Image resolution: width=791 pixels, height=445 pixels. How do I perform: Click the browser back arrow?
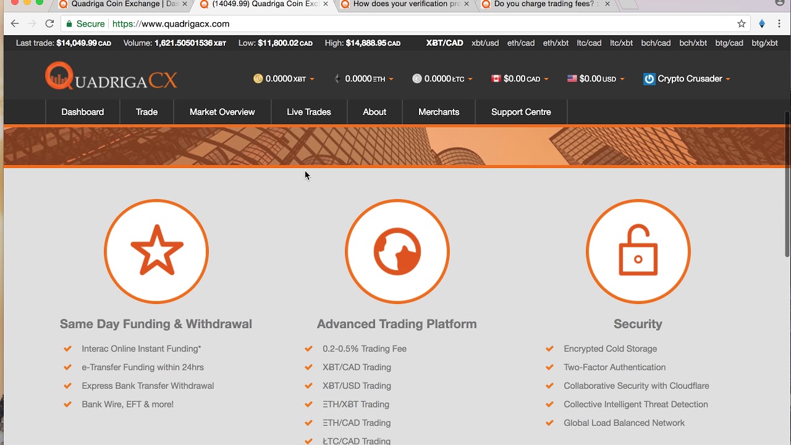point(15,23)
